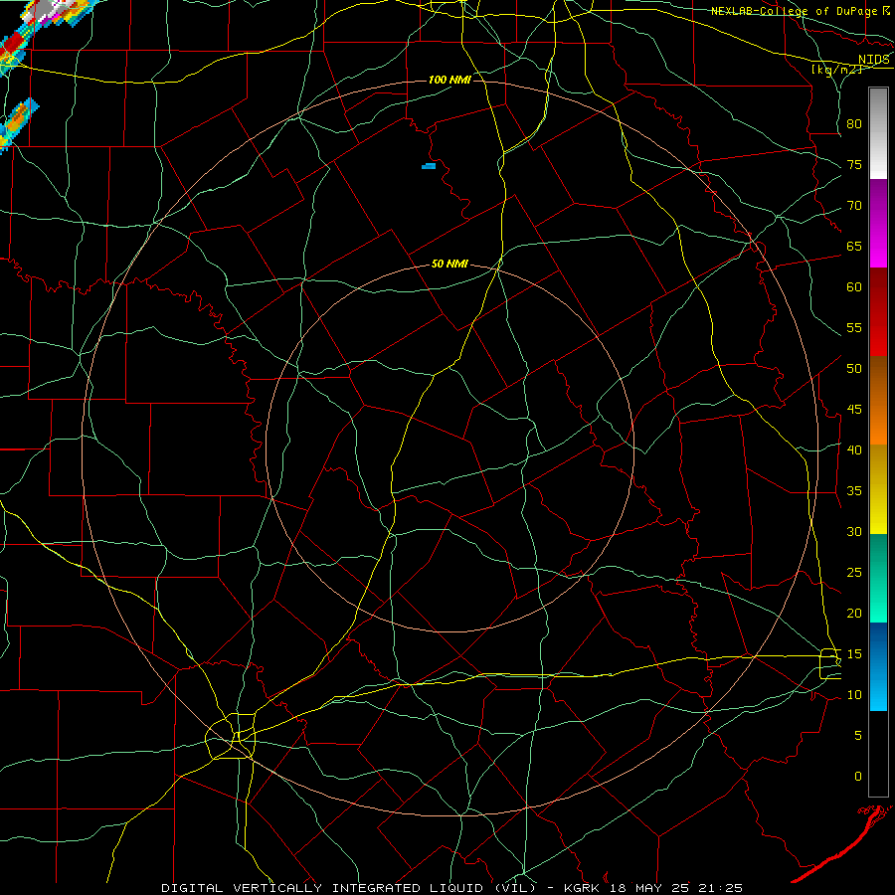Viewport: 895px width, 895px height.
Task: Click the 40 value on the VIL scale
Action: [x=854, y=449]
